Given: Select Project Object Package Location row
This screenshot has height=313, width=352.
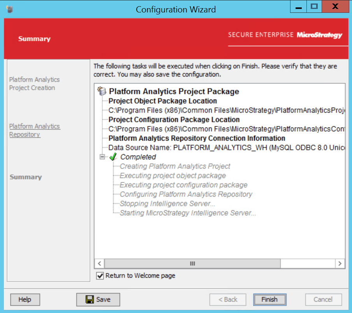Looking at the screenshot, I should (x=162, y=101).
